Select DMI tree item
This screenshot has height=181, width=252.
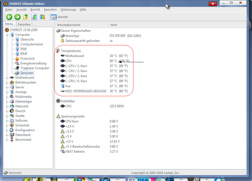(23, 49)
